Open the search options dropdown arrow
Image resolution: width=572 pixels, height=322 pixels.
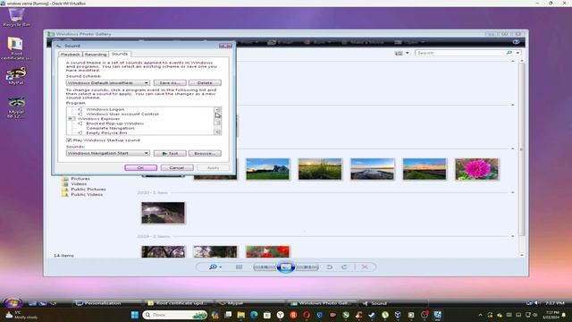(x=517, y=53)
